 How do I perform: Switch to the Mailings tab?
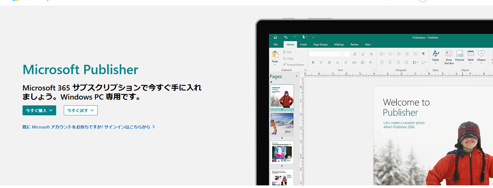pos(339,45)
